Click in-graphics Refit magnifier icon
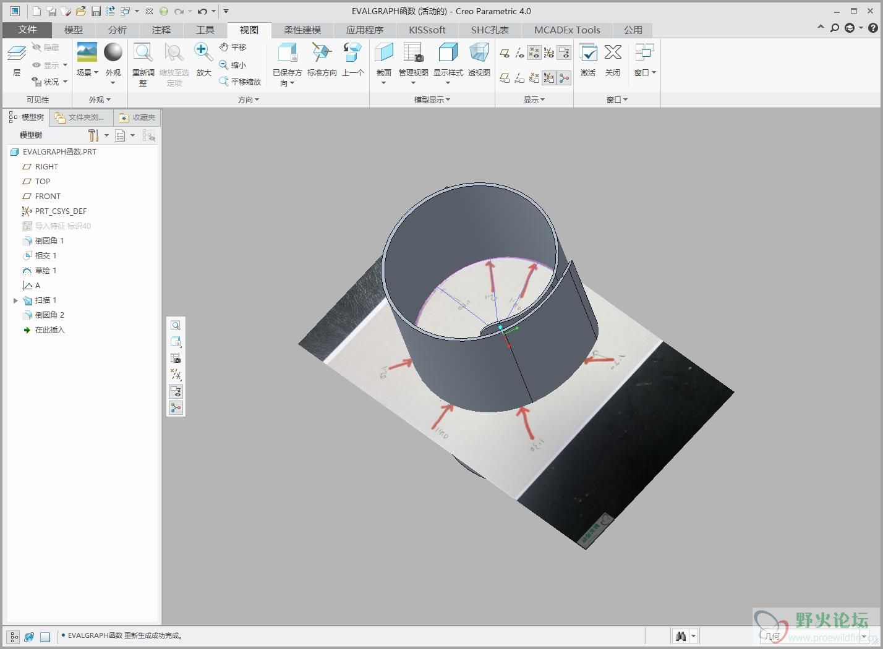 tap(176, 325)
